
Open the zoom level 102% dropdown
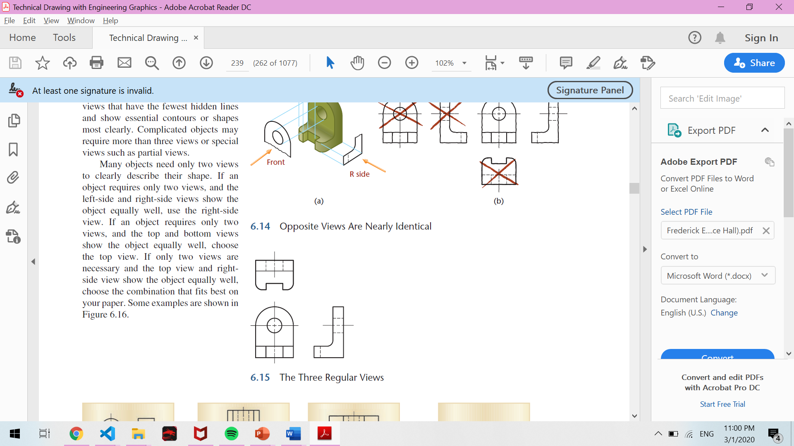[x=464, y=63]
